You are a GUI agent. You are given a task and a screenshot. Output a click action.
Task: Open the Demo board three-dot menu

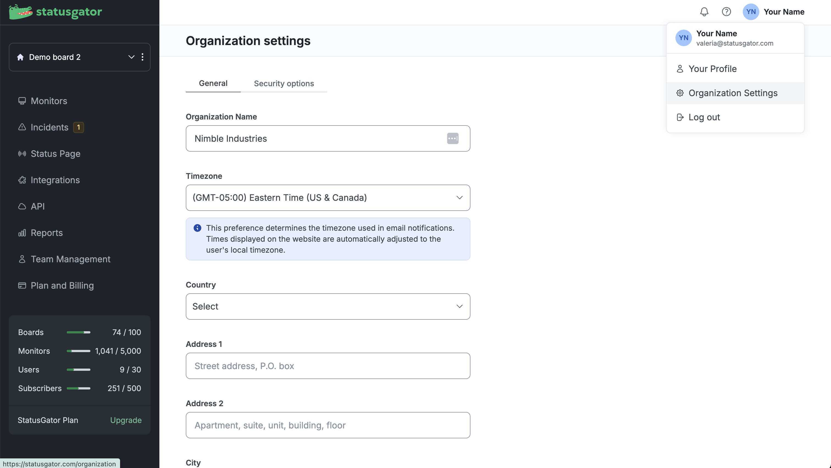point(142,57)
